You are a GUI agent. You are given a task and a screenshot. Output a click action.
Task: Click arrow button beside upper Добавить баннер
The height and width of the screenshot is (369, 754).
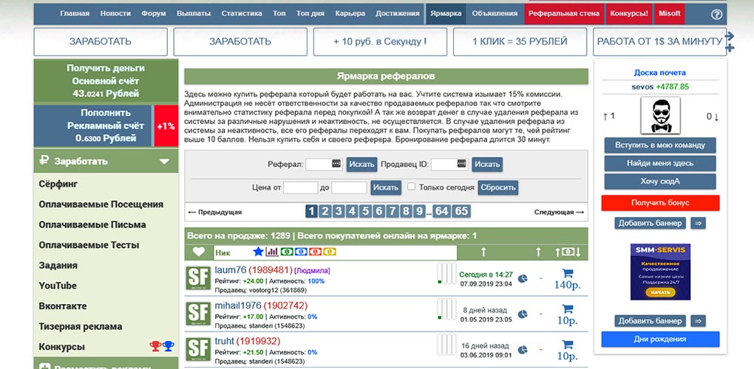point(699,223)
